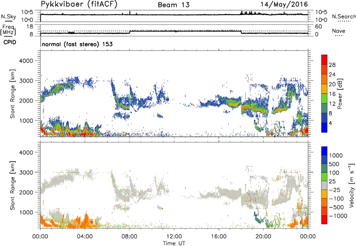Click '4000' tick on power panel
The width and height of the screenshot is (356, 246).
(26, 61)
